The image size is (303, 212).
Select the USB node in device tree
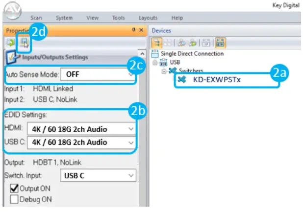(x=175, y=62)
